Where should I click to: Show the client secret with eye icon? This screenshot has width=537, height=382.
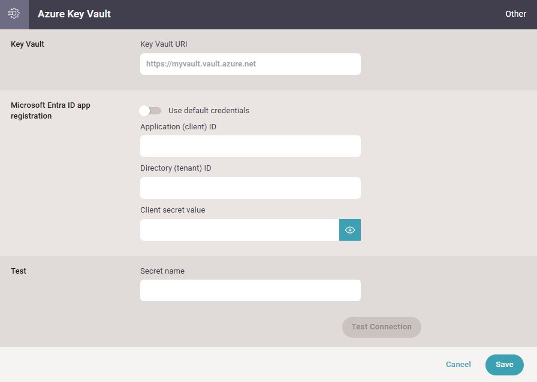click(x=349, y=230)
